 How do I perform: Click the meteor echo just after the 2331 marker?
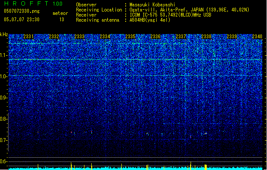pyautogui.click(x=38, y=132)
